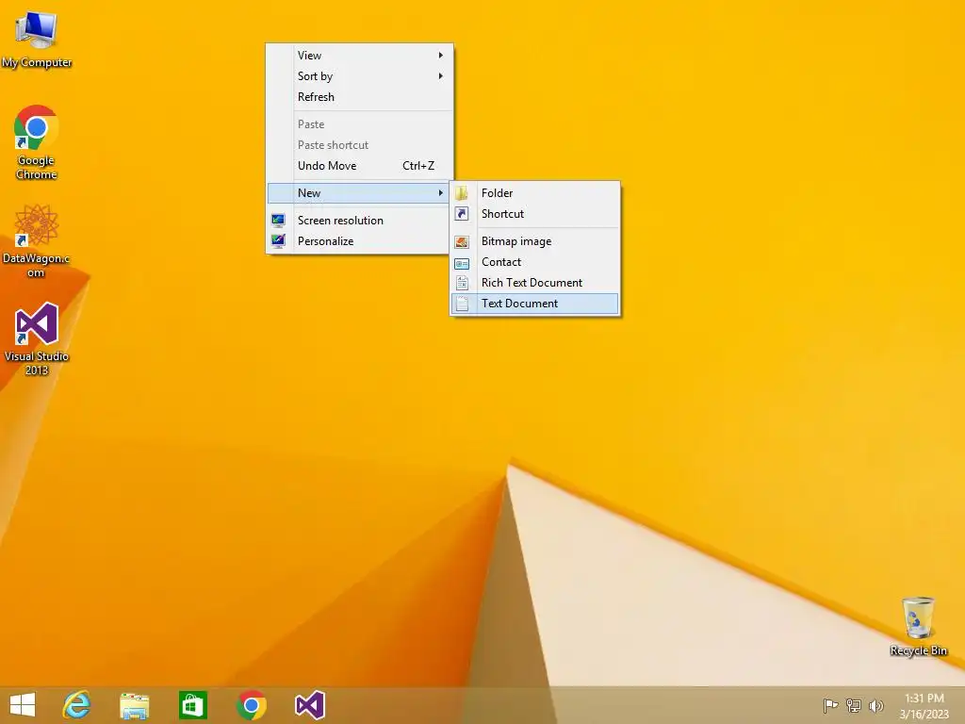Screen dimensions: 965x724
Task: Open the volume speaker tray icon
Action: pos(875,705)
